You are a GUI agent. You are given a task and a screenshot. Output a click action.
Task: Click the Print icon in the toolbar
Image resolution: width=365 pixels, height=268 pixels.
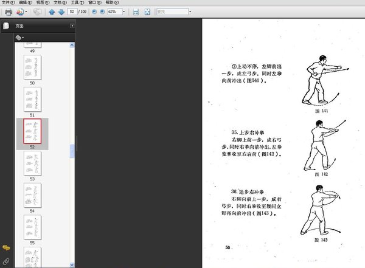9,12
